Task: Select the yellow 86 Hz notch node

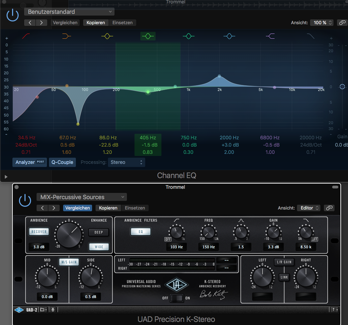Action: pos(78,124)
